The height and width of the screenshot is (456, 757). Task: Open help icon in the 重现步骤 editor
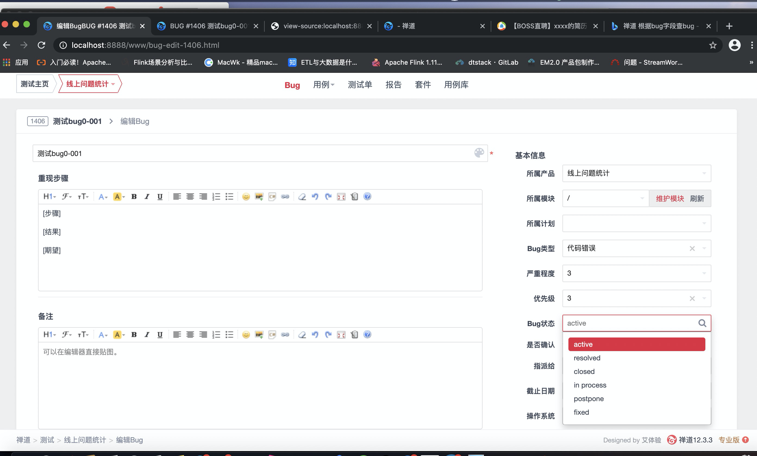367,197
